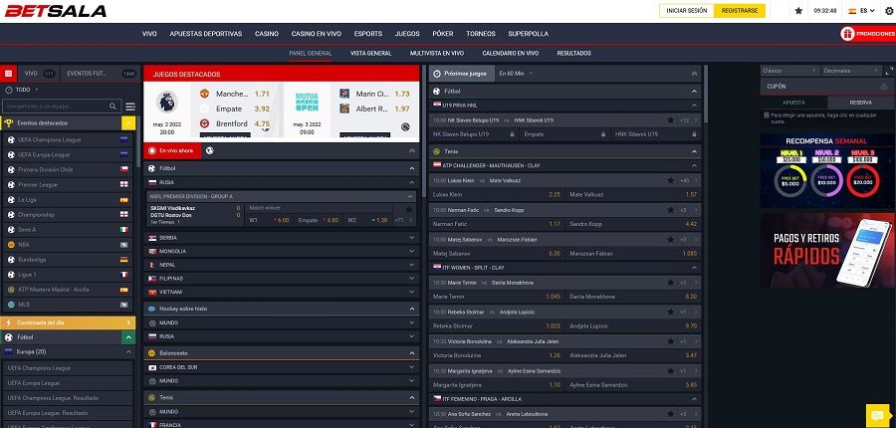Select Manchester odds 1.71
The width and height of the screenshot is (896, 428).
[262, 94]
